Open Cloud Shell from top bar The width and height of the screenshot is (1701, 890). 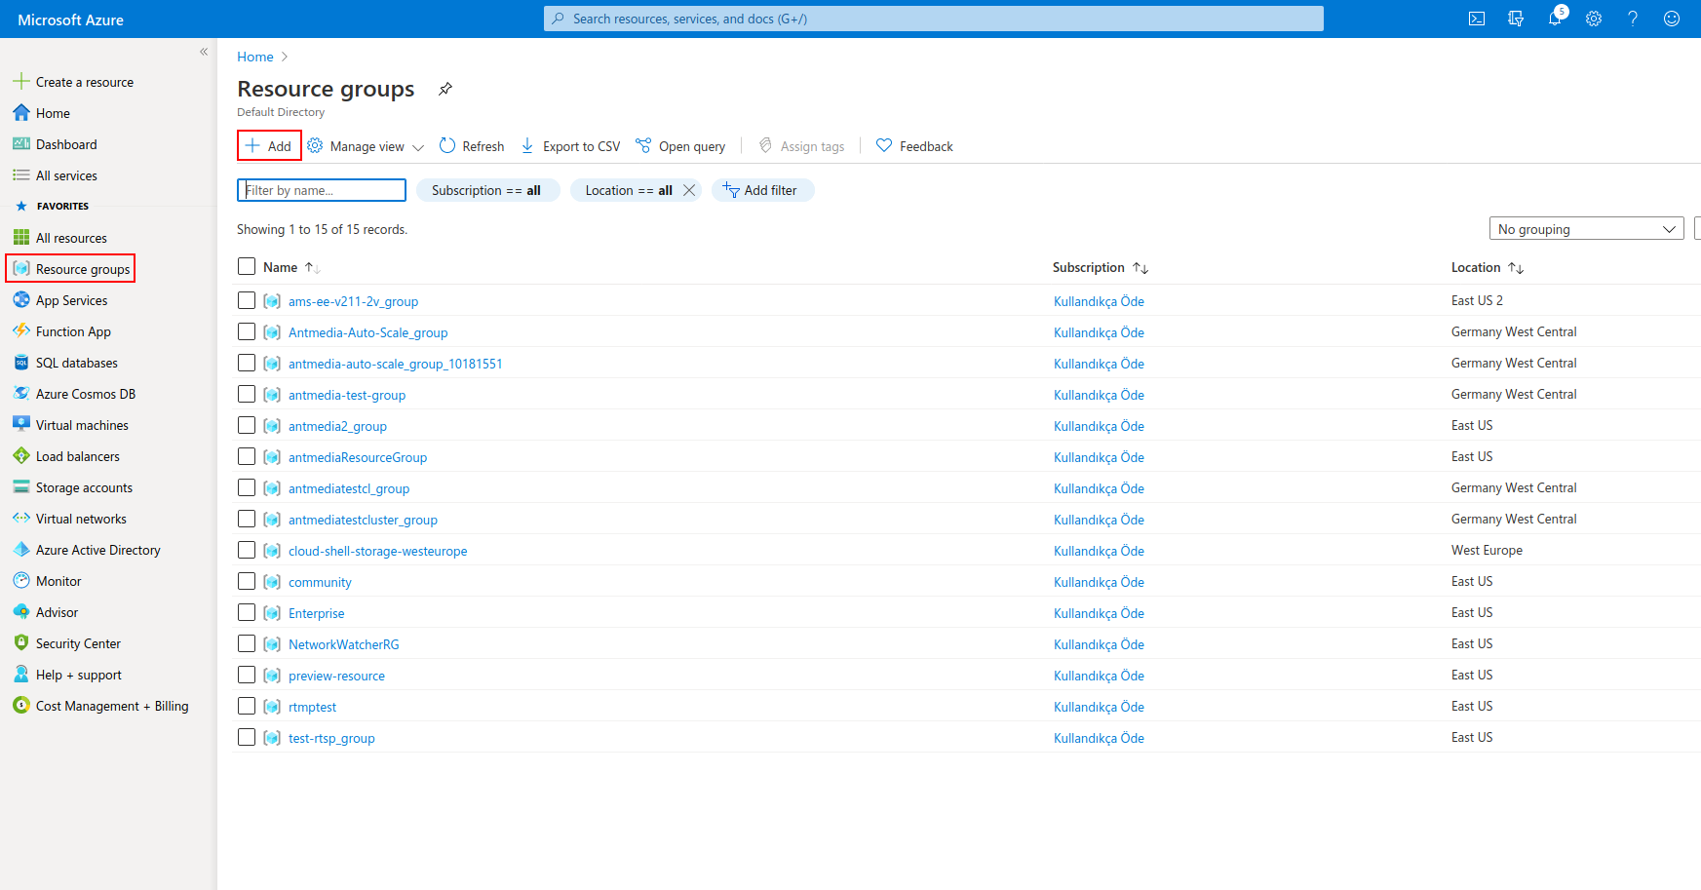coord(1477,19)
